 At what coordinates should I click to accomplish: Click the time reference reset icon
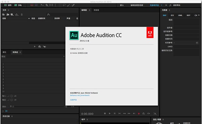[197, 43]
